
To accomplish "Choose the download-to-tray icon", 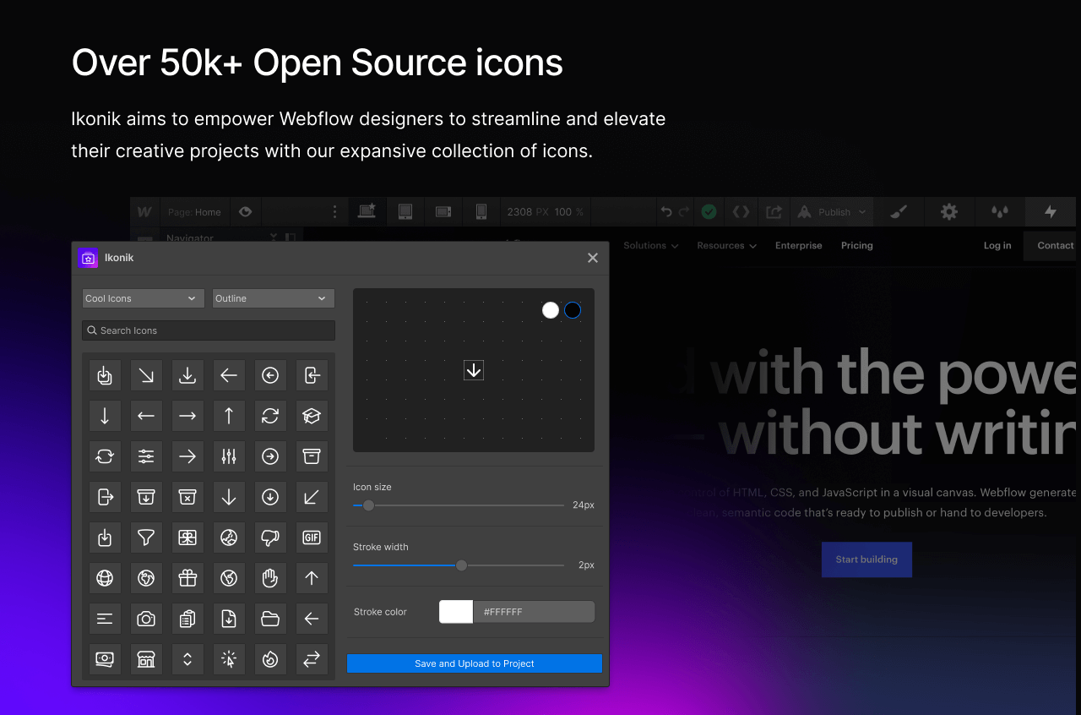I will [187, 375].
